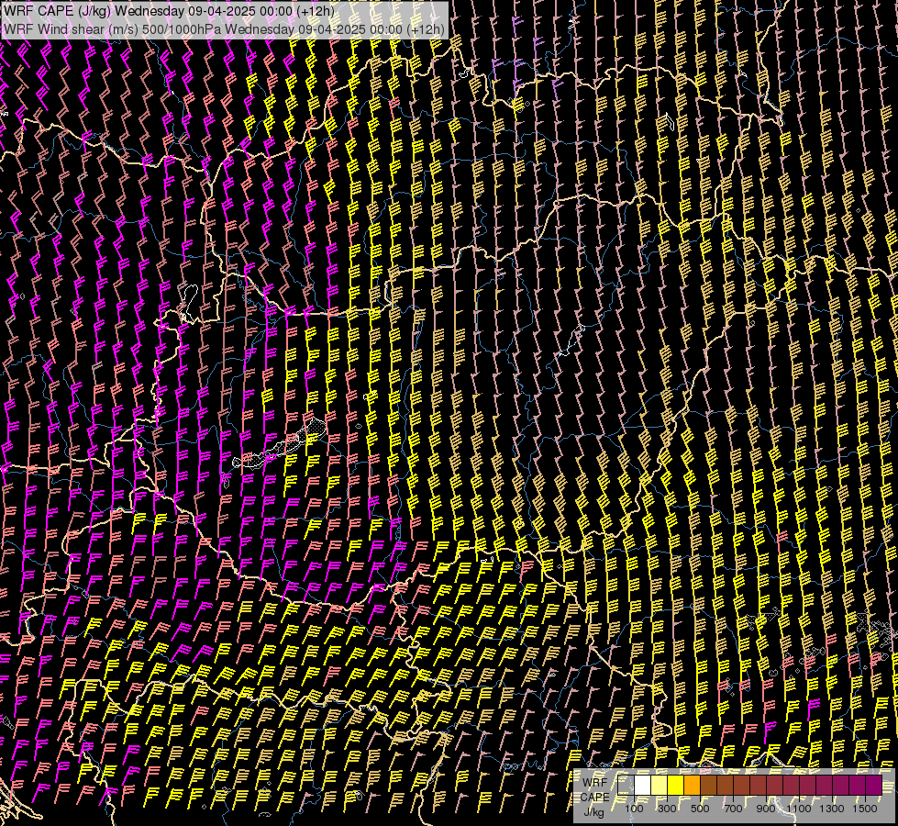Click the WRF Wind shear 500/1000hPa title line

pyautogui.click(x=224, y=29)
